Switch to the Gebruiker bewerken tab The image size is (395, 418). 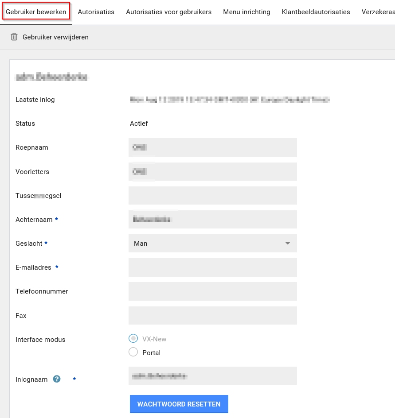36,12
